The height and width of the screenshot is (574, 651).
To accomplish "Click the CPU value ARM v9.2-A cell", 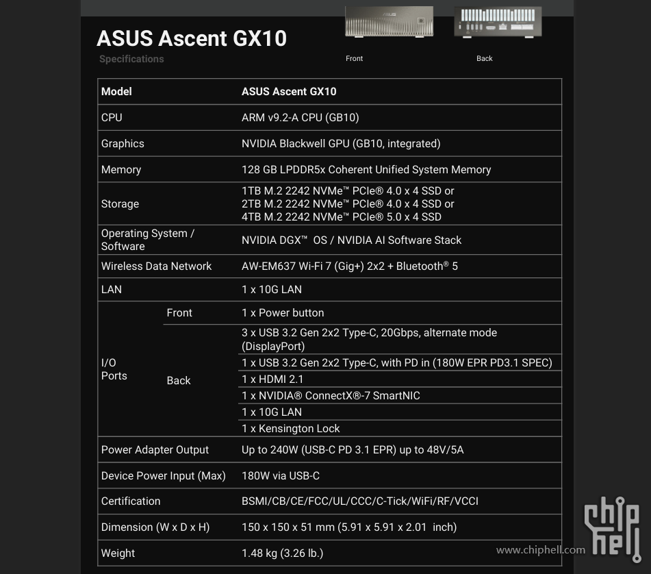I will [301, 117].
